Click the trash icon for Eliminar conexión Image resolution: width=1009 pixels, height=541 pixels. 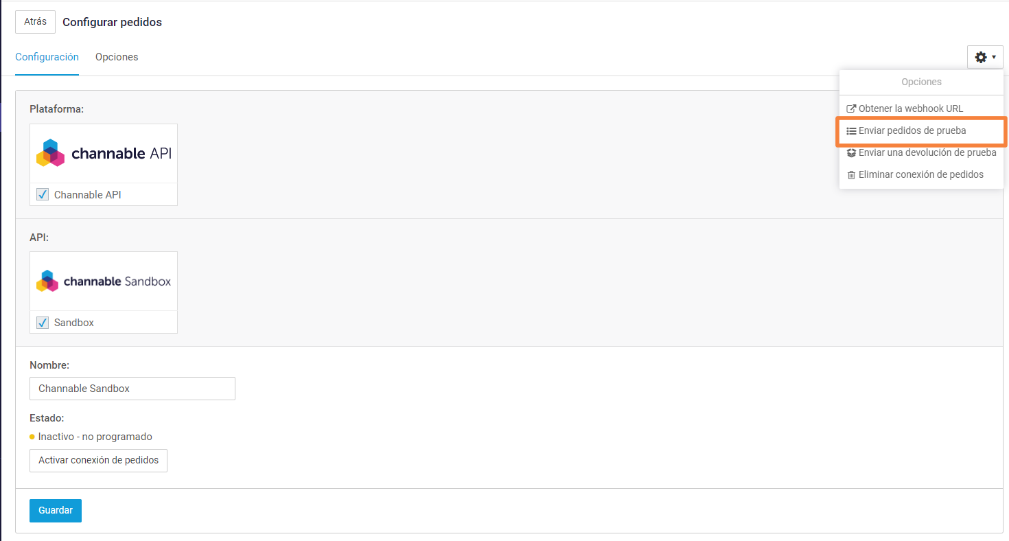[851, 175]
